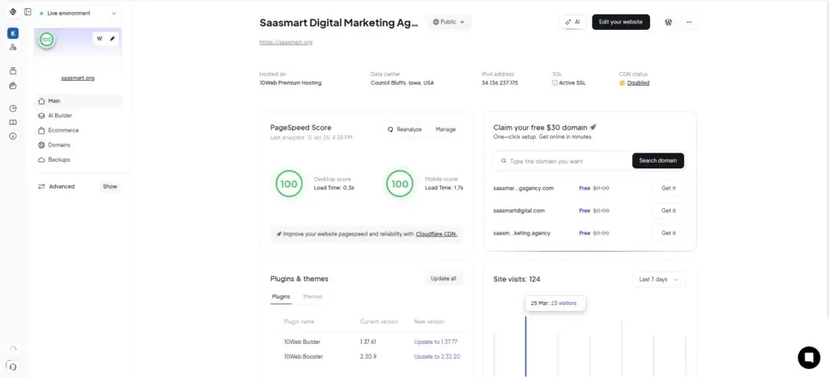Open the book documentation icon
The height and width of the screenshot is (378, 829).
(x=13, y=122)
